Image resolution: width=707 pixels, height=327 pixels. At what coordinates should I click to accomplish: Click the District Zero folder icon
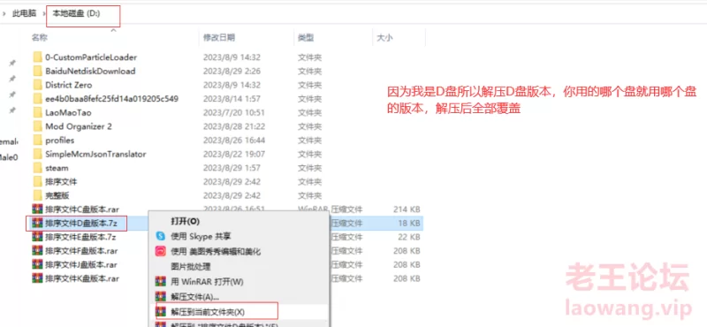click(37, 85)
